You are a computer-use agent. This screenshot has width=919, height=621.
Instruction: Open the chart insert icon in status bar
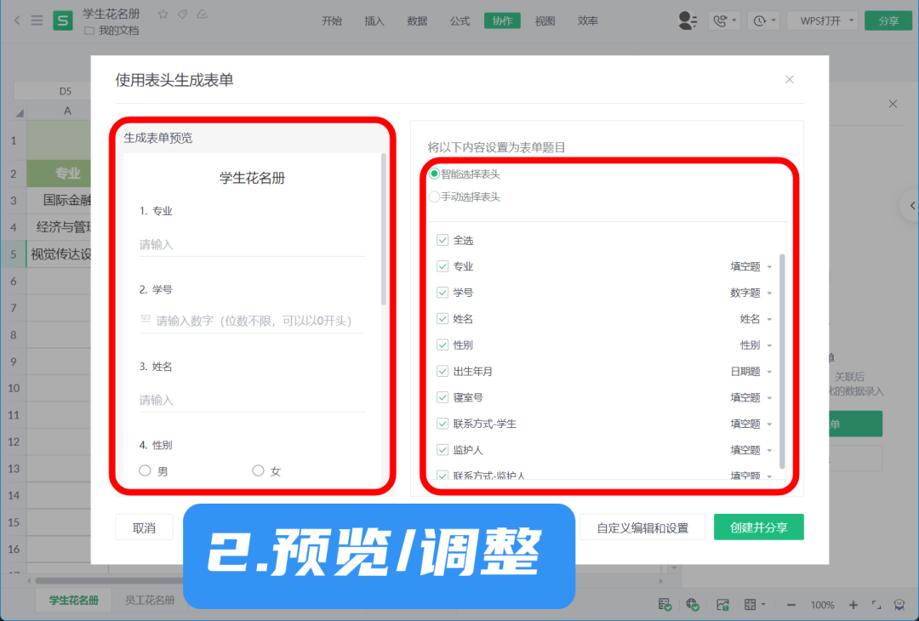coord(722,604)
